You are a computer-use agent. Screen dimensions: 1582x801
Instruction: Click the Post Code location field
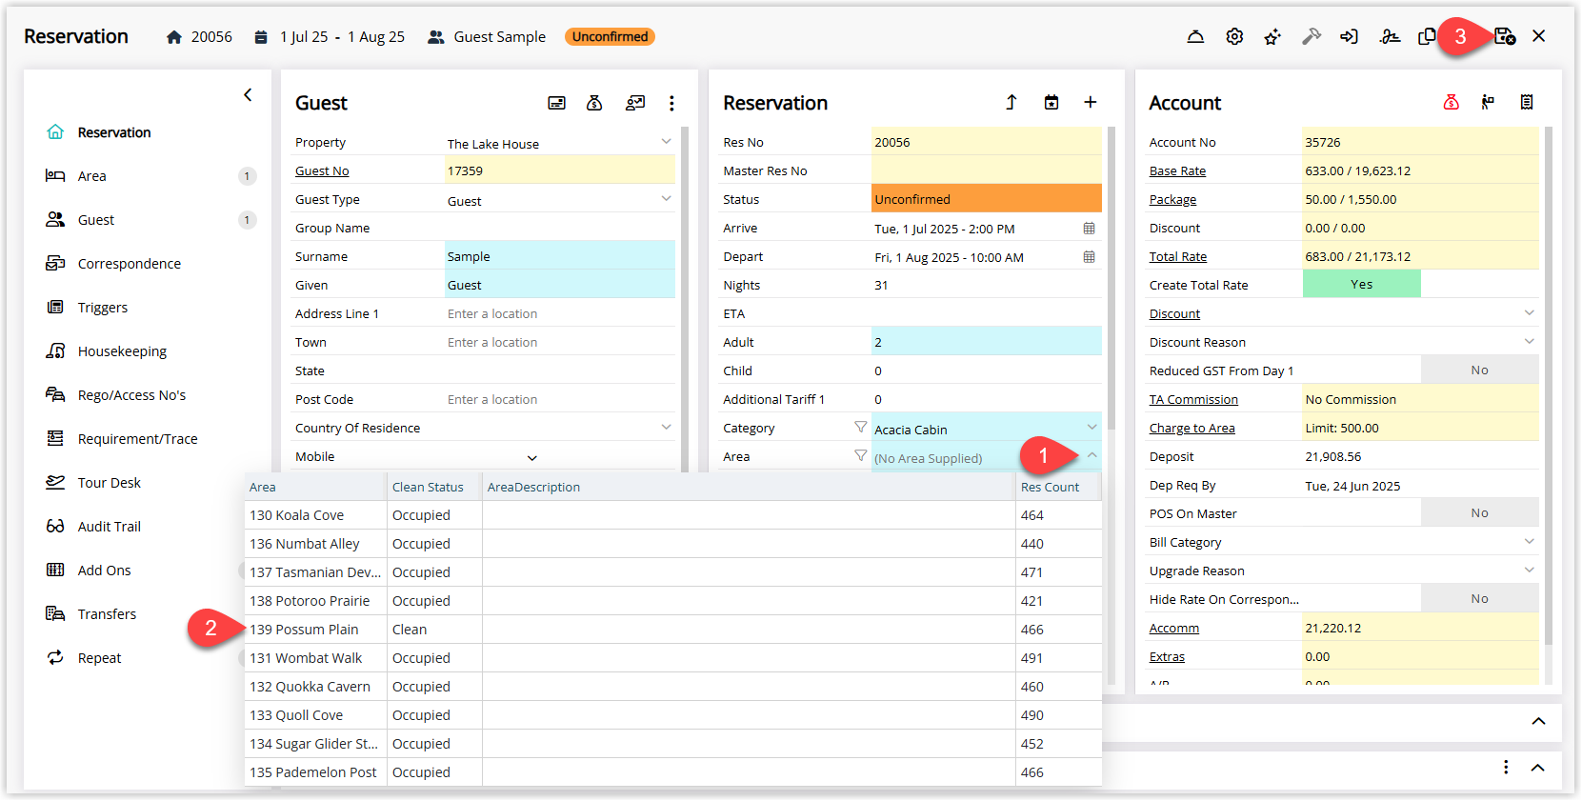560,399
